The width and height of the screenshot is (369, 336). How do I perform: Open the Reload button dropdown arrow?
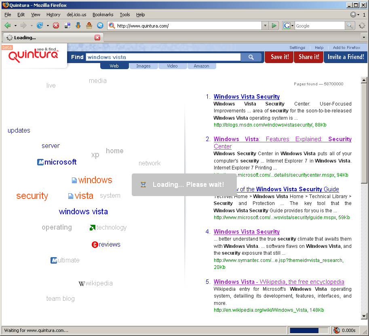[48, 25]
